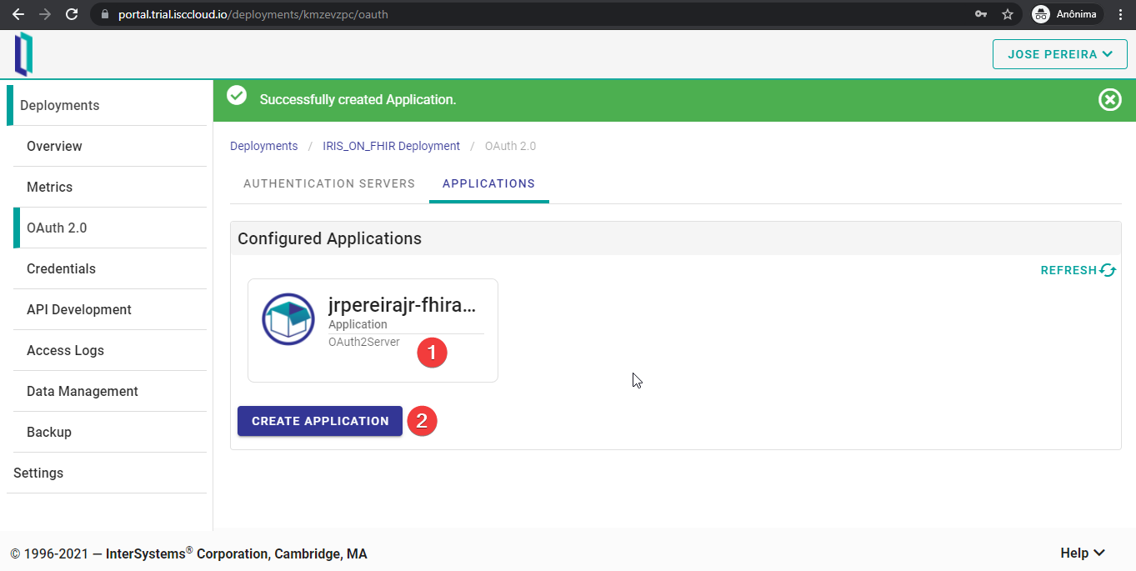Click Deployments breadcrumb link
The image size is (1136, 571).
[x=263, y=146]
